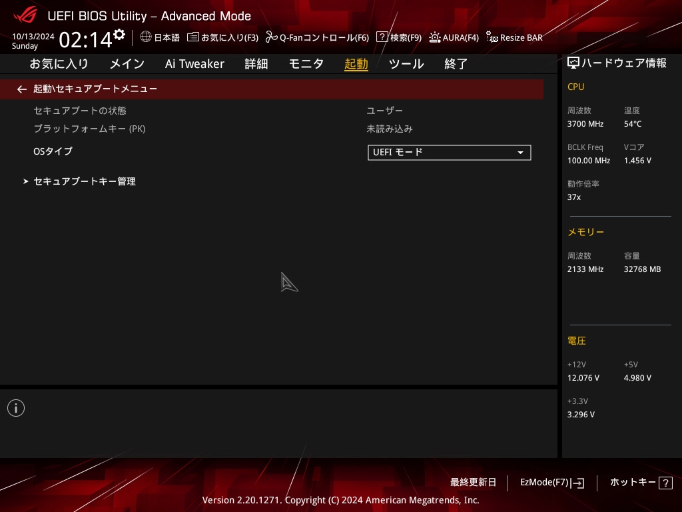Open the Ai Tweaker tab
Image resolution: width=682 pixels, height=512 pixels.
coord(194,64)
